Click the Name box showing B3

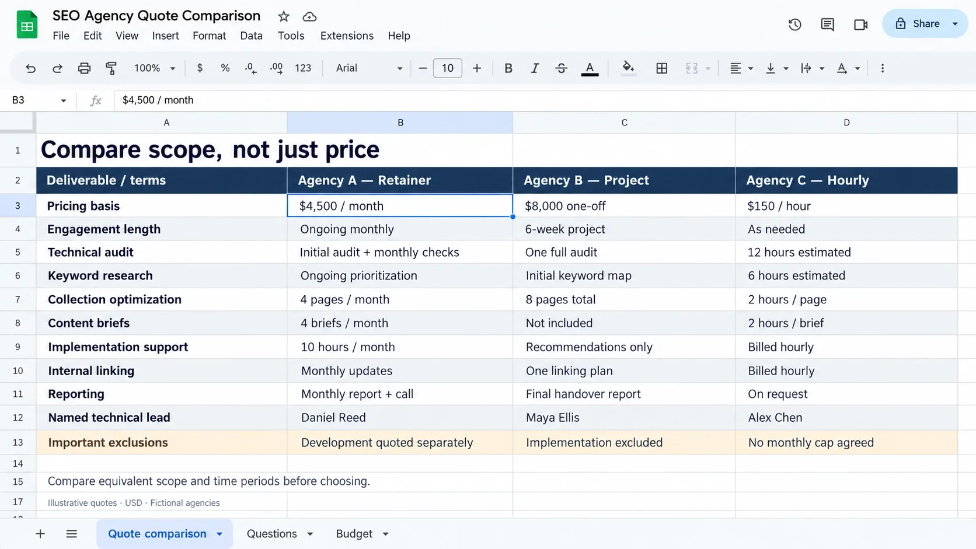[x=39, y=100]
